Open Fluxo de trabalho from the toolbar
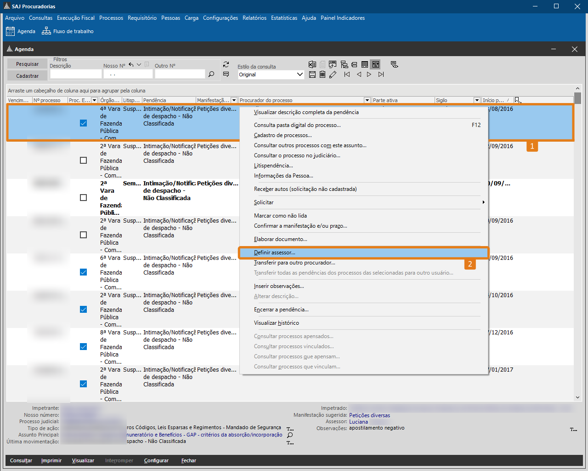Viewport: 588px width, 471px height. point(68,31)
